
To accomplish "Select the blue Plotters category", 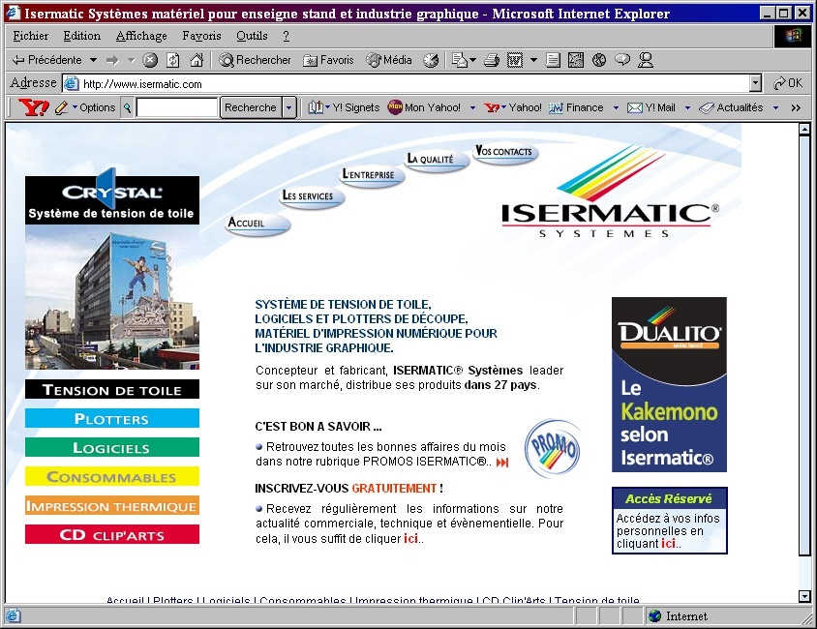I will click(112, 419).
